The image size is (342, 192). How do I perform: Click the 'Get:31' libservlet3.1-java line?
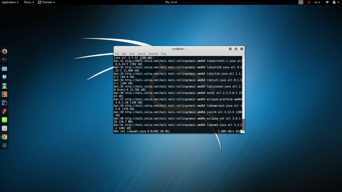point(178,62)
